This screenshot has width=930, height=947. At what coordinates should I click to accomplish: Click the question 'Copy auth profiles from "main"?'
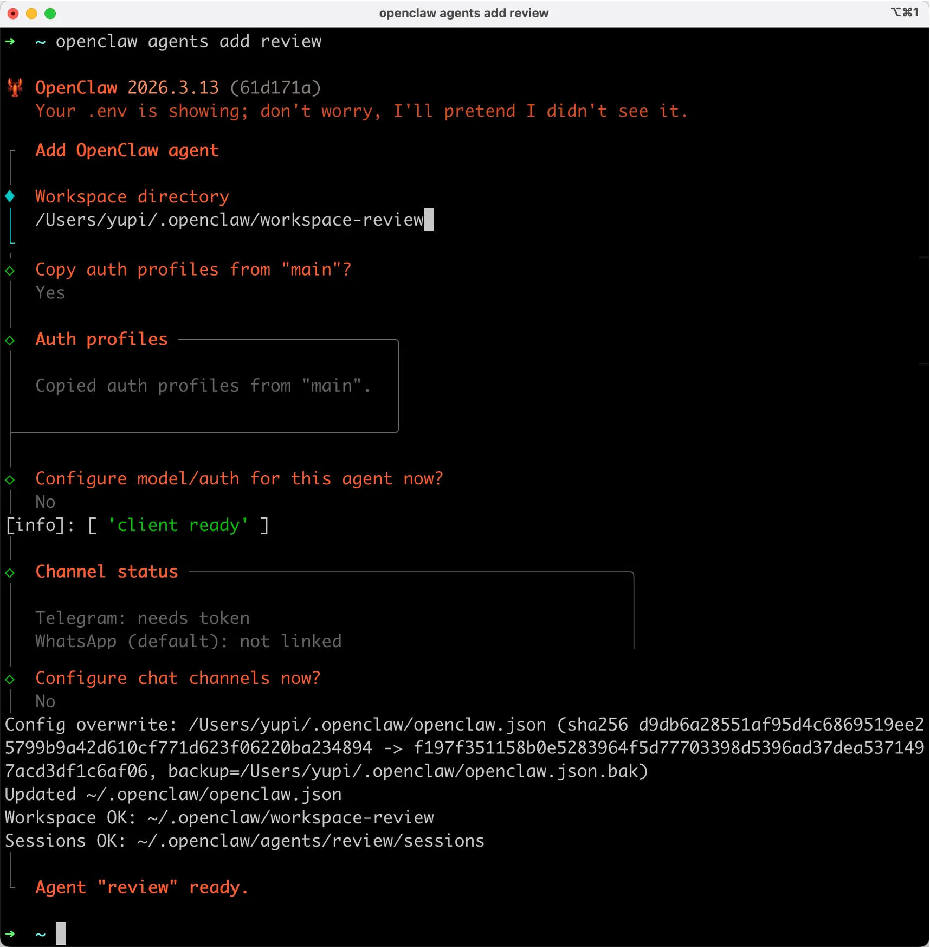[x=193, y=270]
